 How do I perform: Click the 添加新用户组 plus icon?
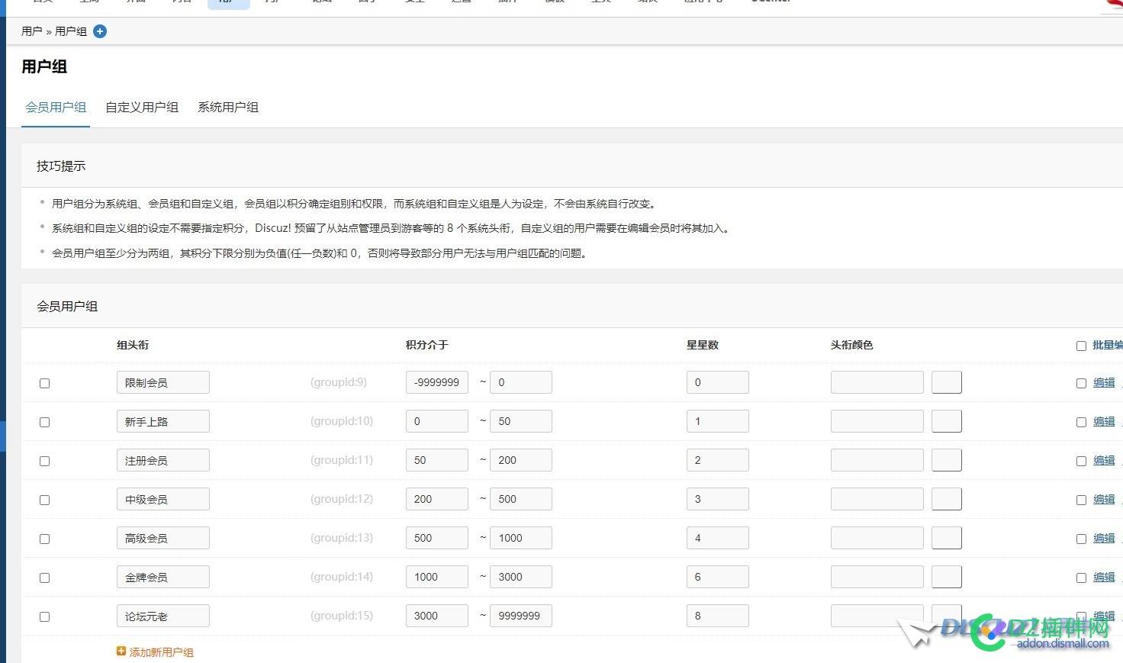[x=121, y=652]
